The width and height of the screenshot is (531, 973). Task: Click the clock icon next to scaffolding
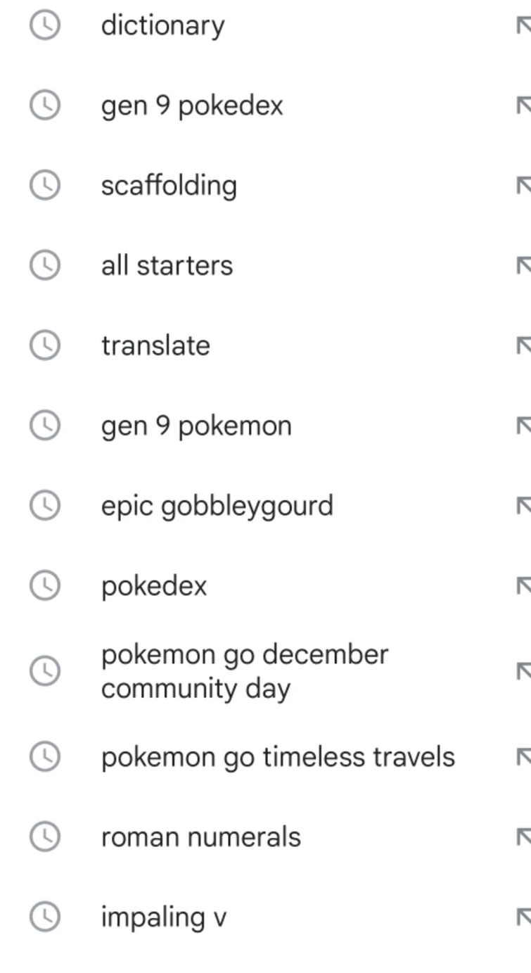tap(44, 185)
